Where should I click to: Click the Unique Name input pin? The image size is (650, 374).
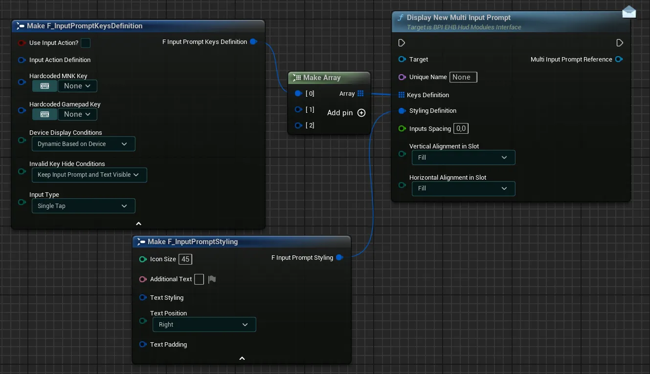click(402, 77)
